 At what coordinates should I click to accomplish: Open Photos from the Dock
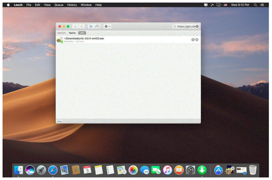(133, 170)
